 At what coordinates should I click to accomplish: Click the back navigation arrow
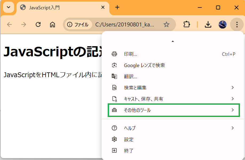pyautogui.click(x=10, y=25)
